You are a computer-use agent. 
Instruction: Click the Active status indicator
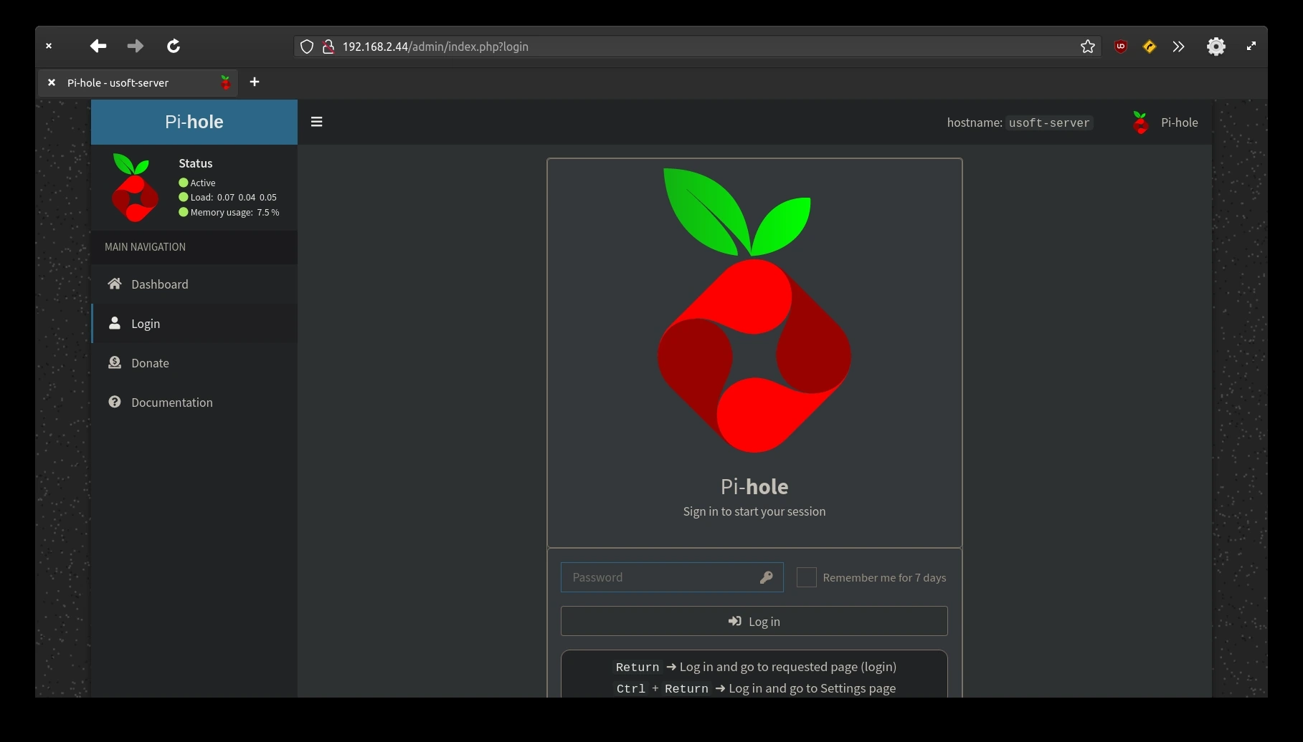click(197, 183)
